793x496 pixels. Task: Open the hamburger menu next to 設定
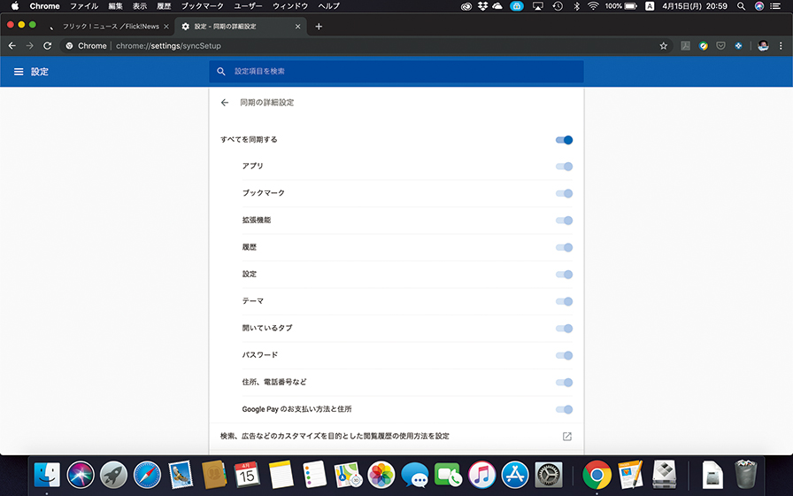point(19,72)
